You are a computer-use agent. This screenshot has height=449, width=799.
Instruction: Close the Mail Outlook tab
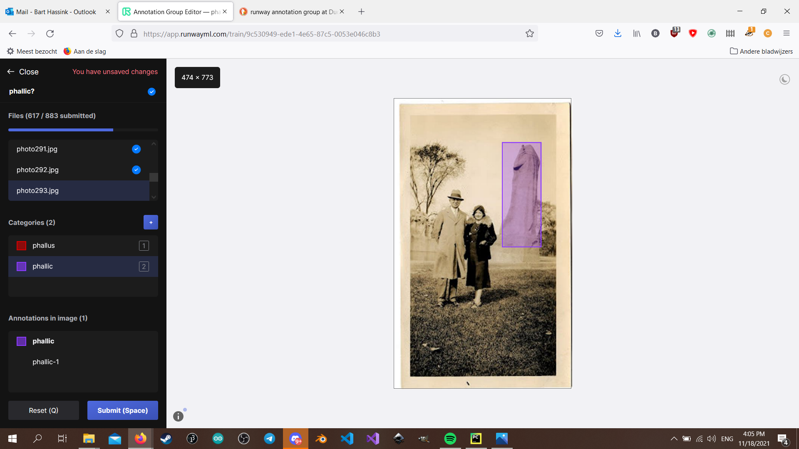(107, 12)
